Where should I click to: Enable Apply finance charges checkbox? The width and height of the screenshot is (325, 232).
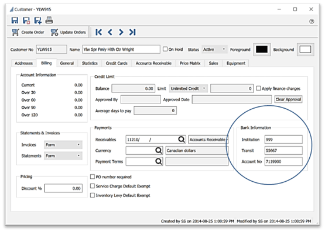point(258,88)
